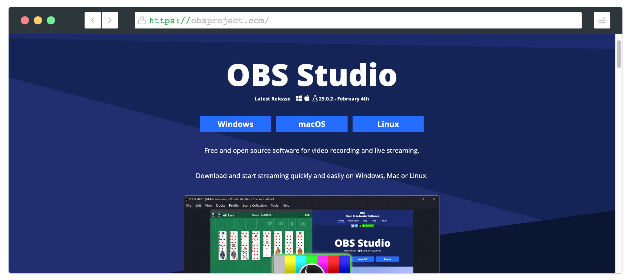The height and width of the screenshot is (280, 631).
Task: Focus the obsproject.com address field
Action: pyautogui.click(x=358, y=20)
